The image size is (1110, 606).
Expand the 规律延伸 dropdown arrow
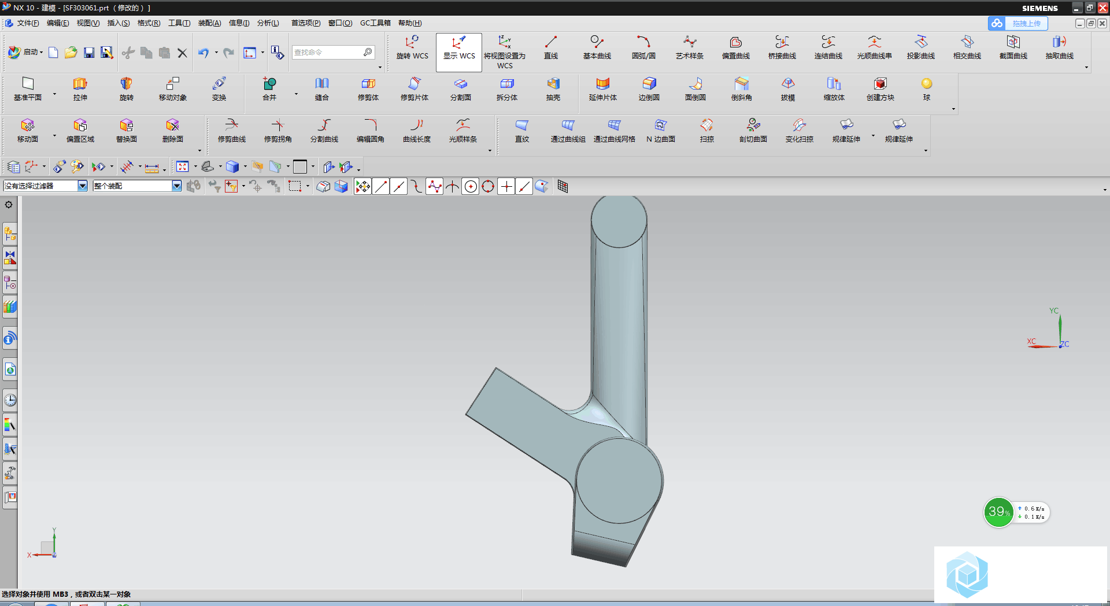coord(873,135)
